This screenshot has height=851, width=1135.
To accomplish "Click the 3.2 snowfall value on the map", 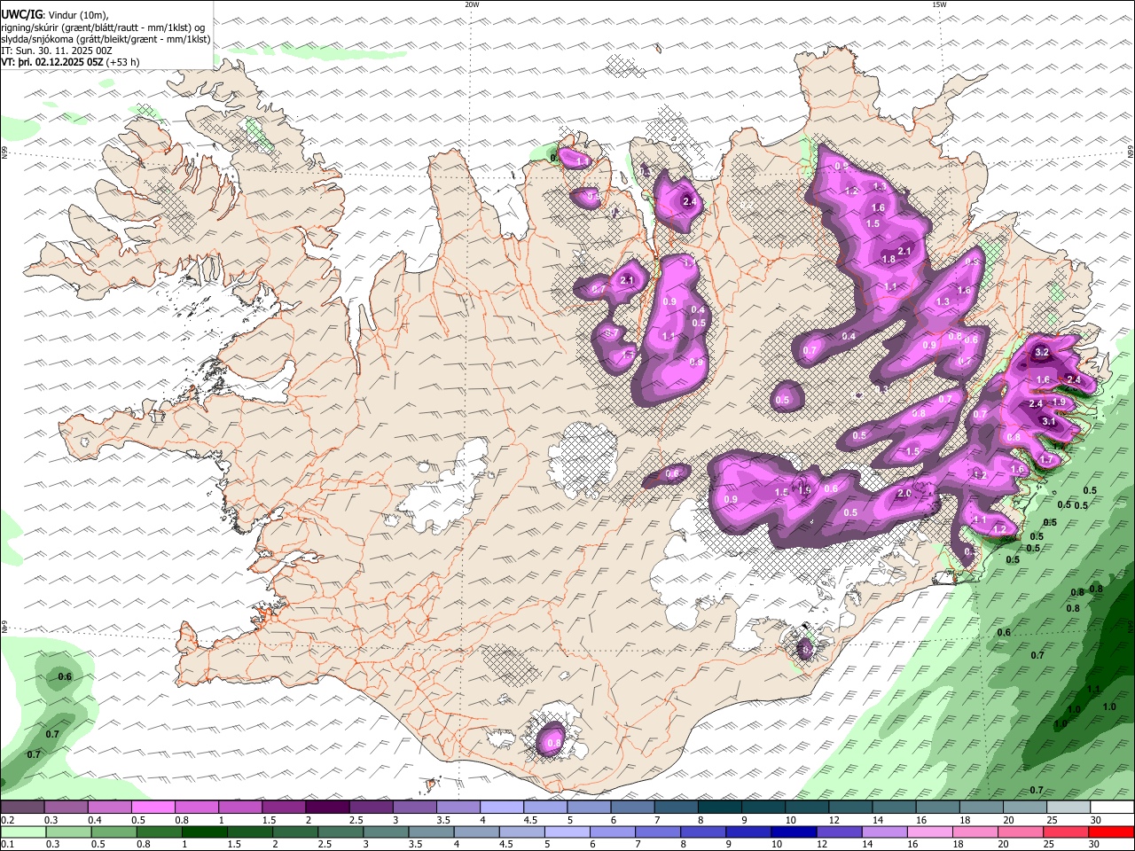I will coord(1042,352).
